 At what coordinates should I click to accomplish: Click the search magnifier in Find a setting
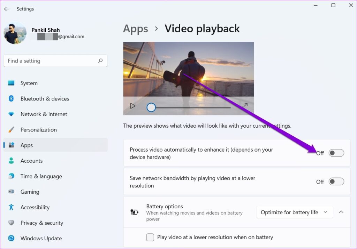(x=100, y=61)
